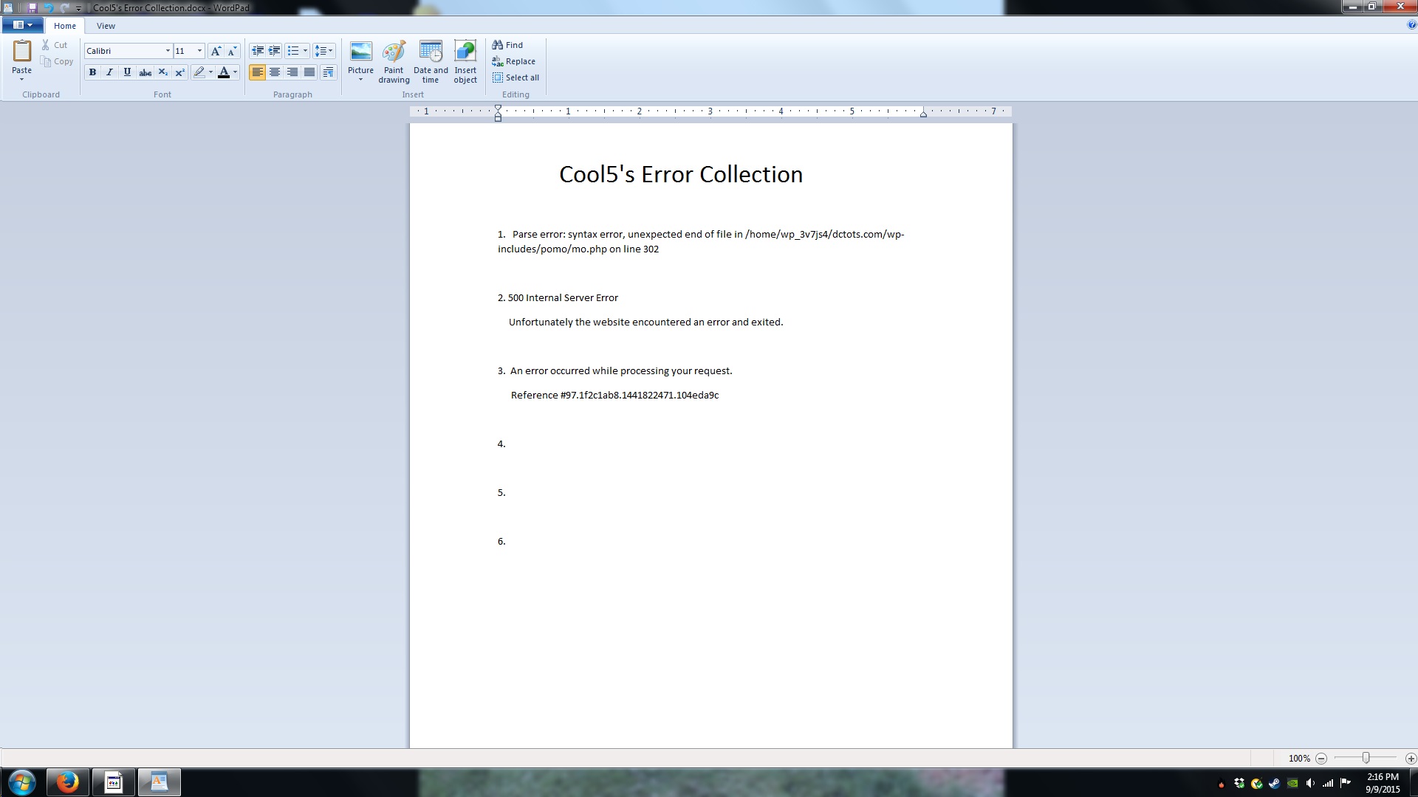
Task: Open the WordPad file menu button
Action: click(22, 25)
